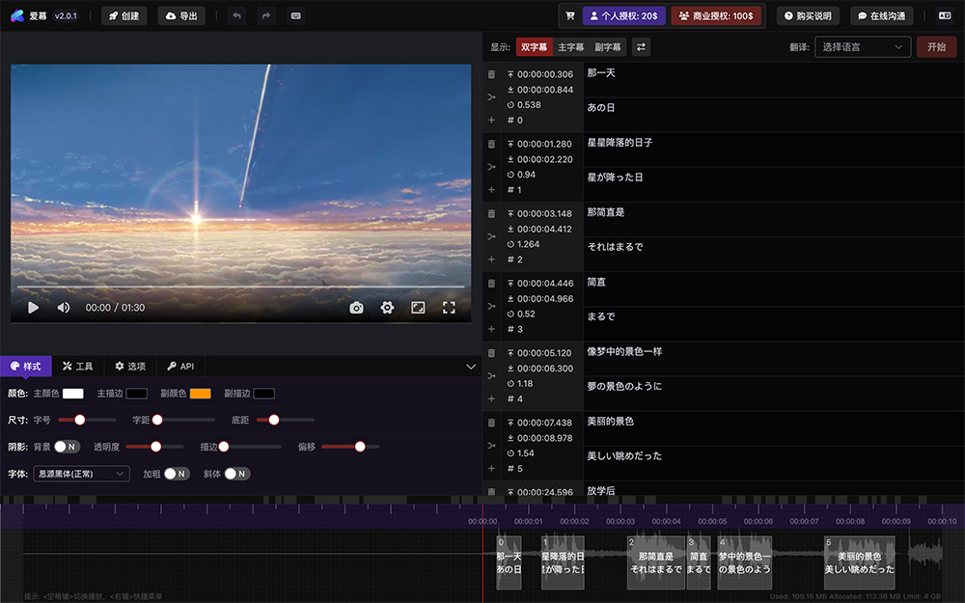The width and height of the screenshot is (965, 603).
Task: Add subtitle after row 星星降落的日子
Action: tap(491, 189)
